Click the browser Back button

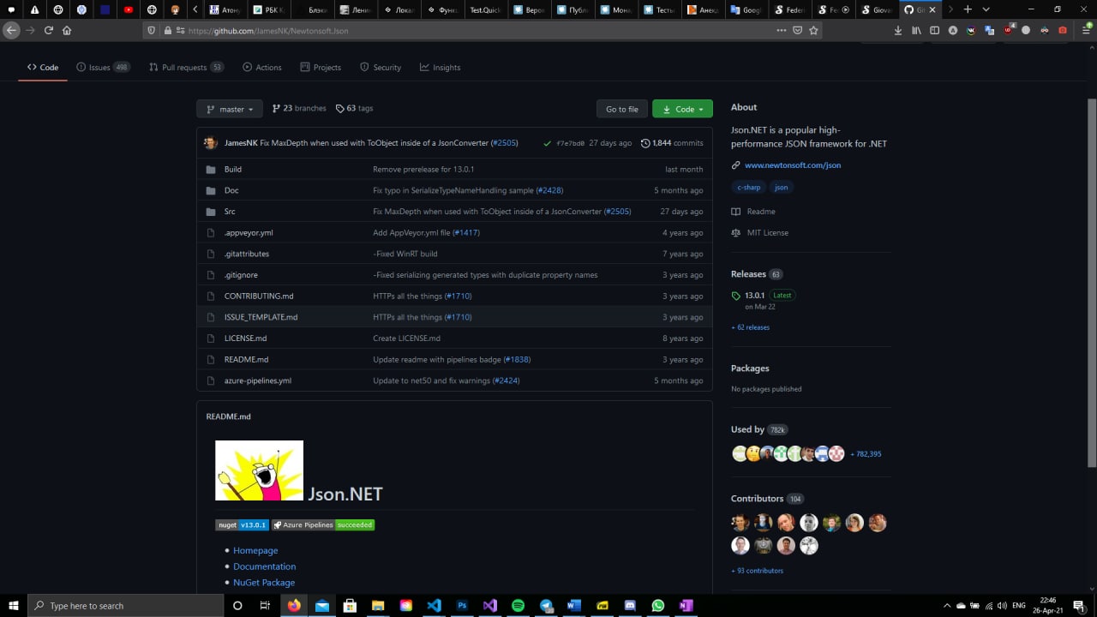point(10,30)
